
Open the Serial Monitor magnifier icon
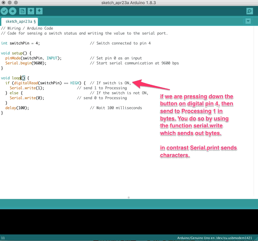pyautogui.click(x=250, y=11)
